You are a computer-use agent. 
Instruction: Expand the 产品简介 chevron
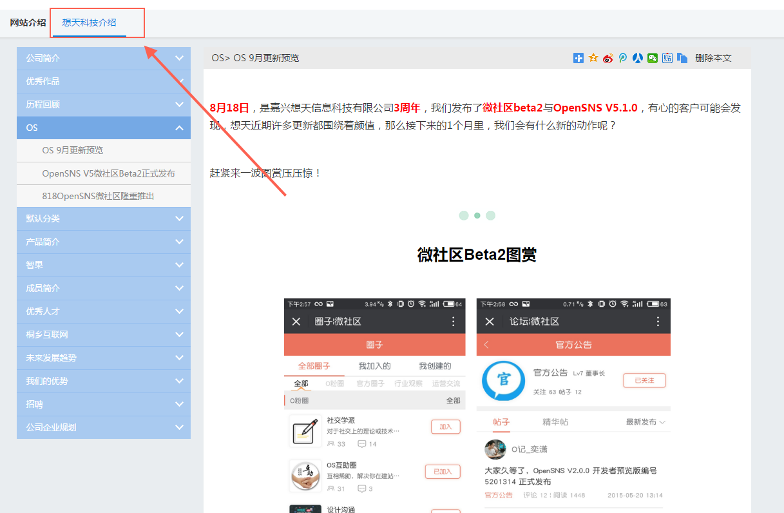[179, 242]
